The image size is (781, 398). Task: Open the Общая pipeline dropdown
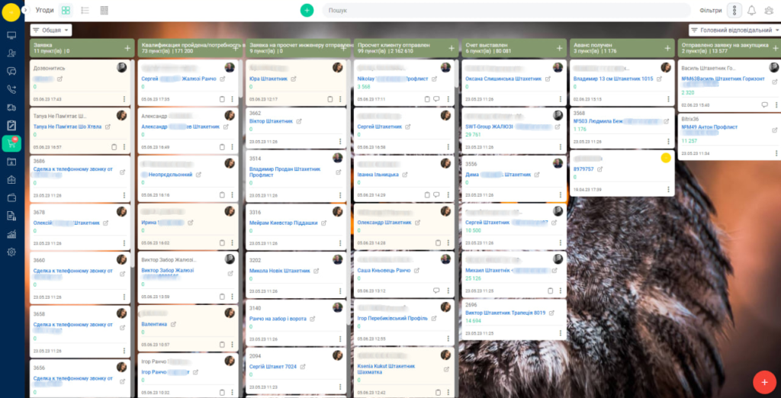[51, 30]
